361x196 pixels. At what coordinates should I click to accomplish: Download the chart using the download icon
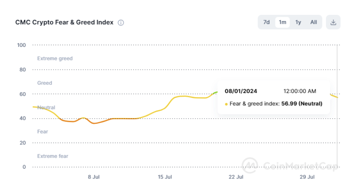pos(333,22)
